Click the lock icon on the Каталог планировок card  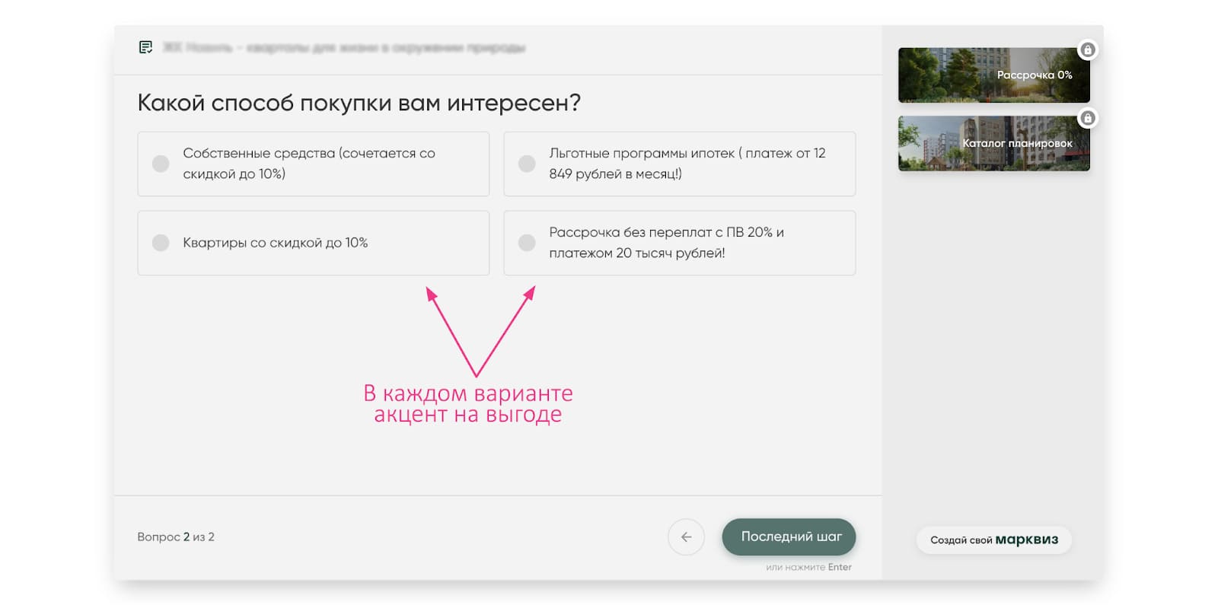1088,118
